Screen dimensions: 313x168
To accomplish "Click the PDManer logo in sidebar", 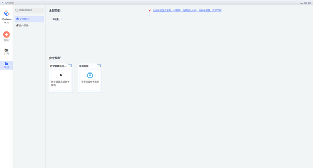I will 6,13.
